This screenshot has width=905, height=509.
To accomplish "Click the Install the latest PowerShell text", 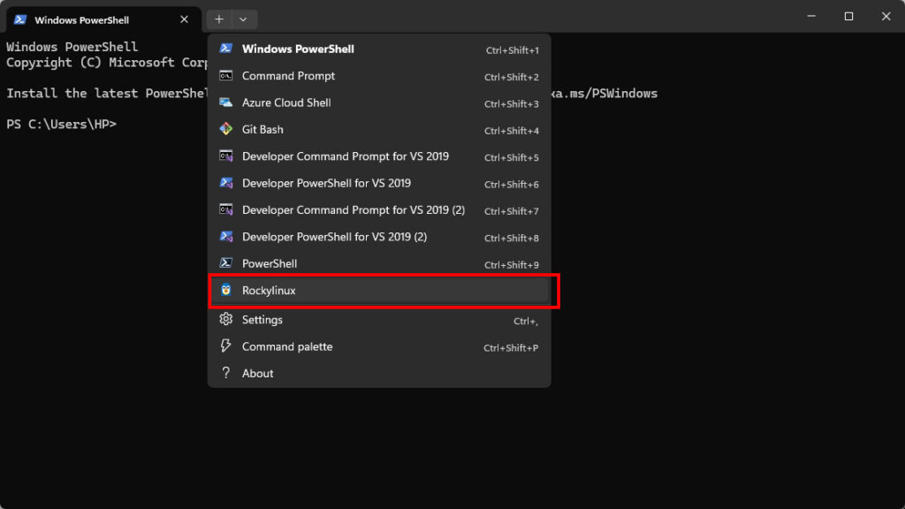I will [x=107, y=94].
